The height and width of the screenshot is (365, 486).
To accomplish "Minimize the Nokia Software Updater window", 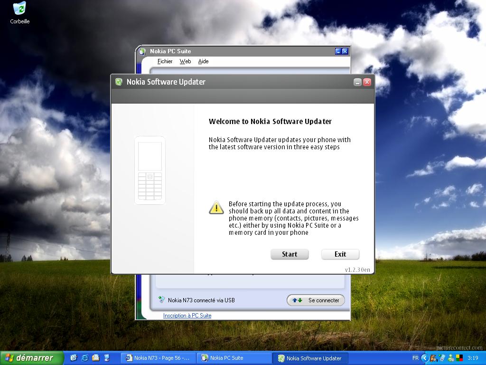I will [x=357, y=82].
